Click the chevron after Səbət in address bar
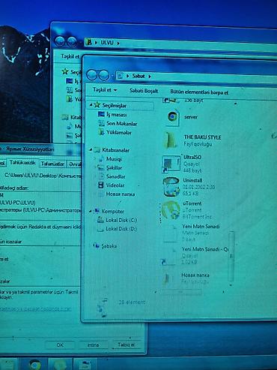This screenshot has height=370, width=277. 150,77
